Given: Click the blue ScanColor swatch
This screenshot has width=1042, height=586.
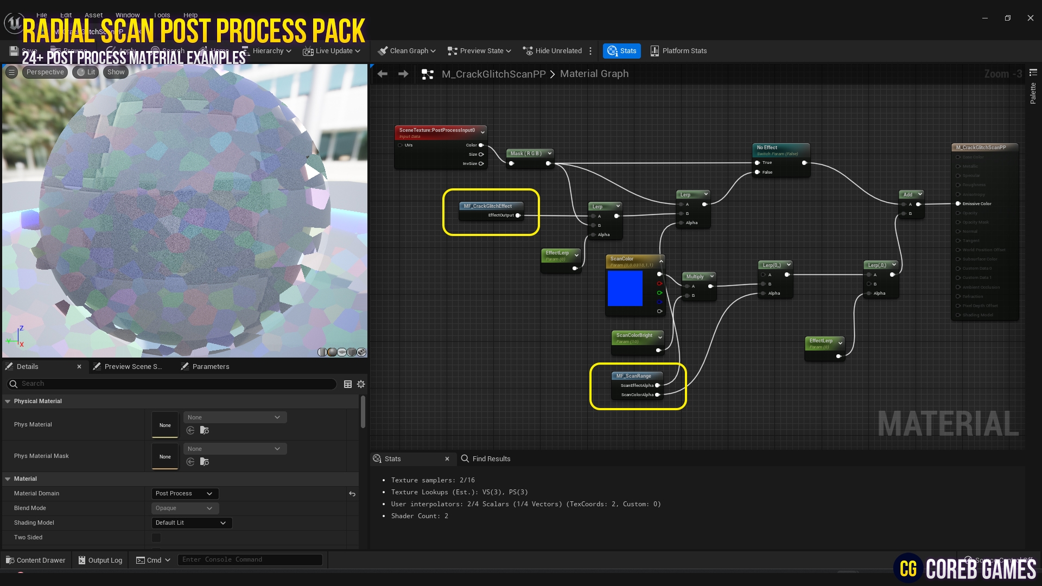Looking at the screenshot, I should [625, 289].
